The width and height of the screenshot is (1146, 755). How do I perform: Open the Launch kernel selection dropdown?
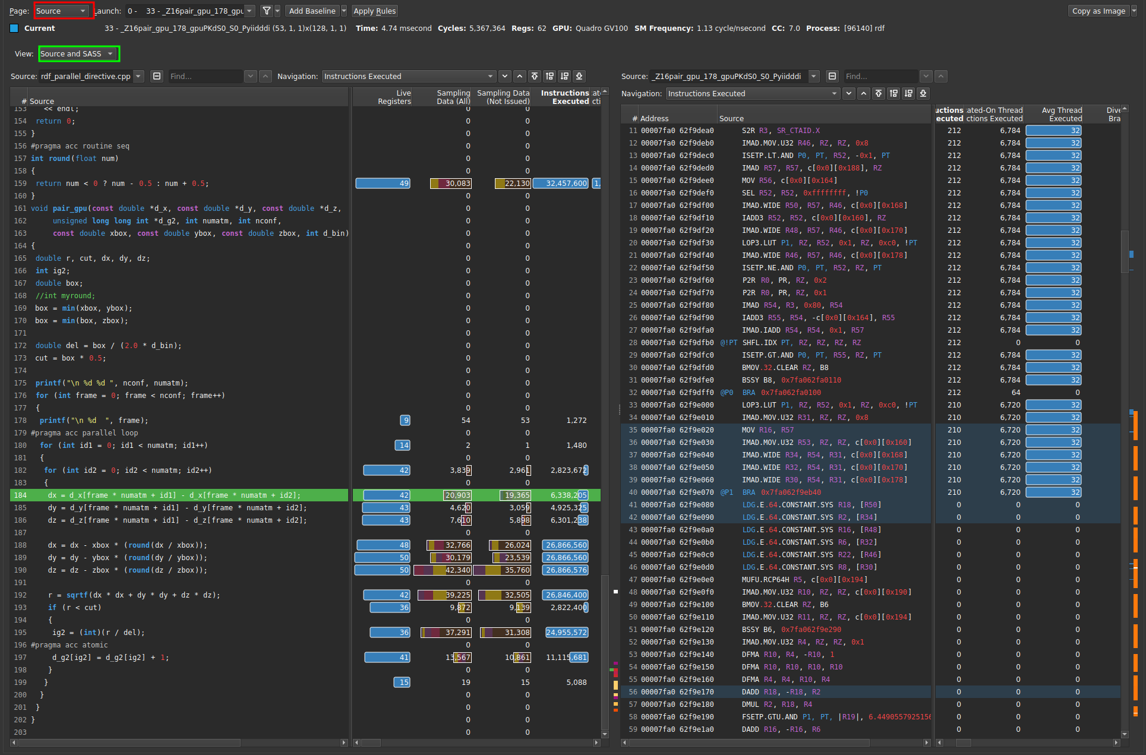[191, 11]
